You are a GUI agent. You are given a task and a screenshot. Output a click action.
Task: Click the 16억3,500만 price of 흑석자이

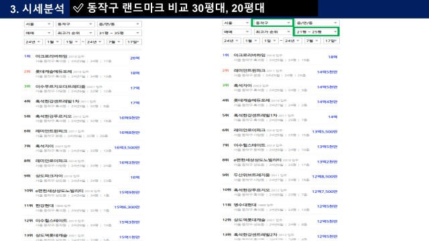127,147
